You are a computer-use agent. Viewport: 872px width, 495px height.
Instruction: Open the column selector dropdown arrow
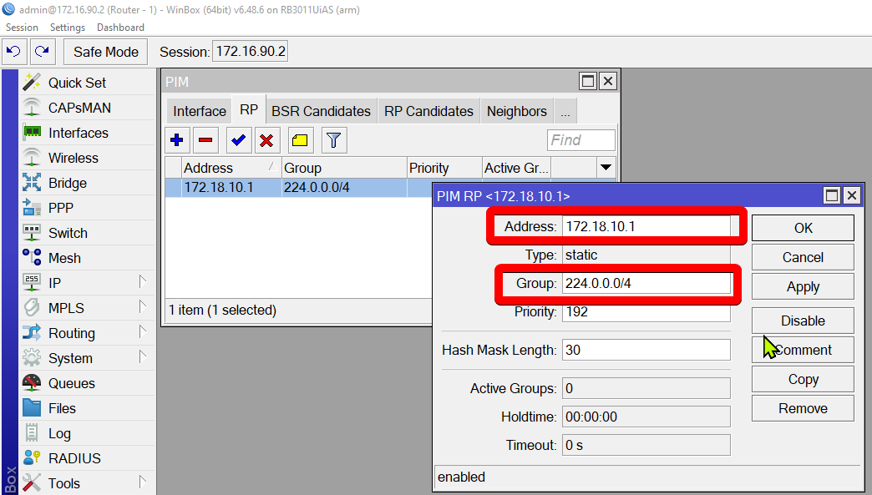[x=606, y=168]
